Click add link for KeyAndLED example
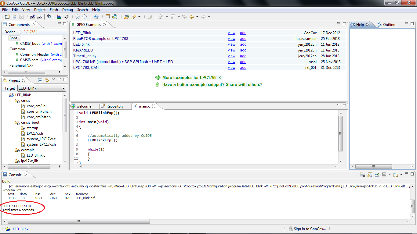The width and height of the screenshot is (417, 234). tap(243, 50)
